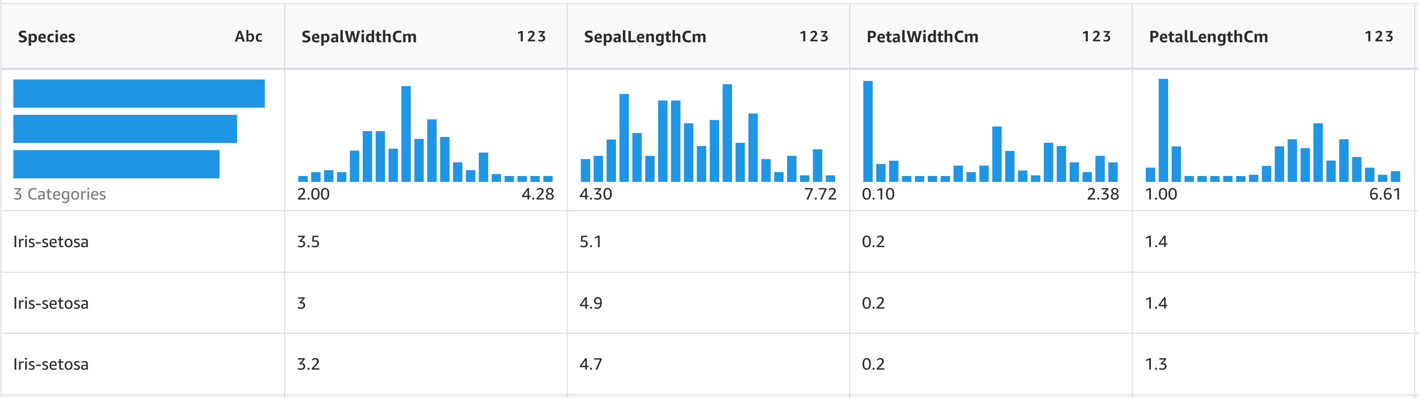The image size is (1419, 398).
Task: Select the first Iris-setosa row cell
Action: pos(51,242)
